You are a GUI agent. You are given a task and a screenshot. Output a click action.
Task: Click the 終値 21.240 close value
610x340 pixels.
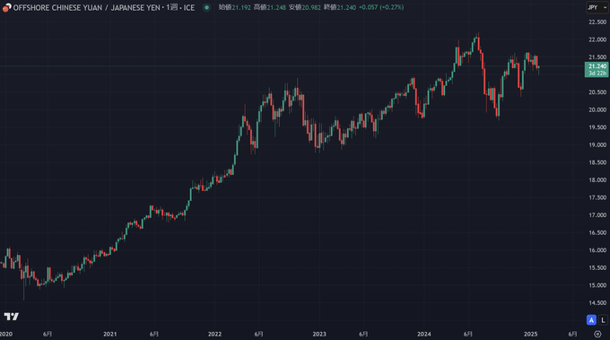(340, 7)
